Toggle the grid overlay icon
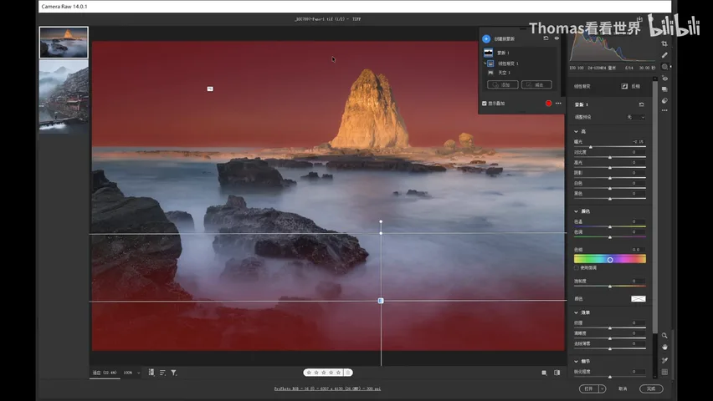 click(664, 372)
